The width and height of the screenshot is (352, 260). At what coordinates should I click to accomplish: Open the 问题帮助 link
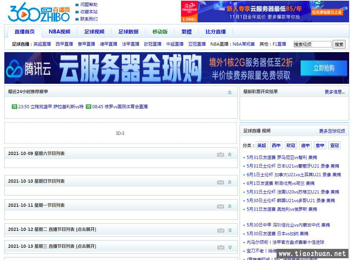pos(89,5)
